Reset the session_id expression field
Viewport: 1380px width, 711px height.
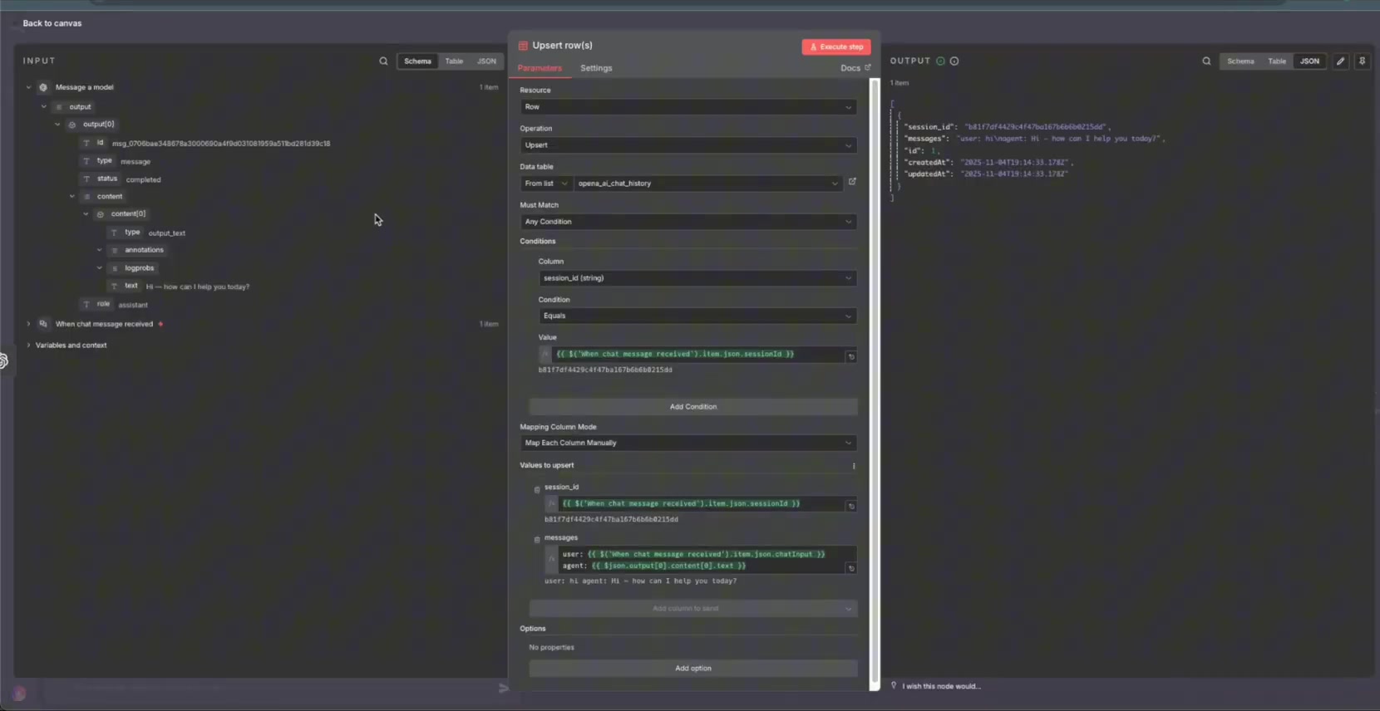coord(851,506)
